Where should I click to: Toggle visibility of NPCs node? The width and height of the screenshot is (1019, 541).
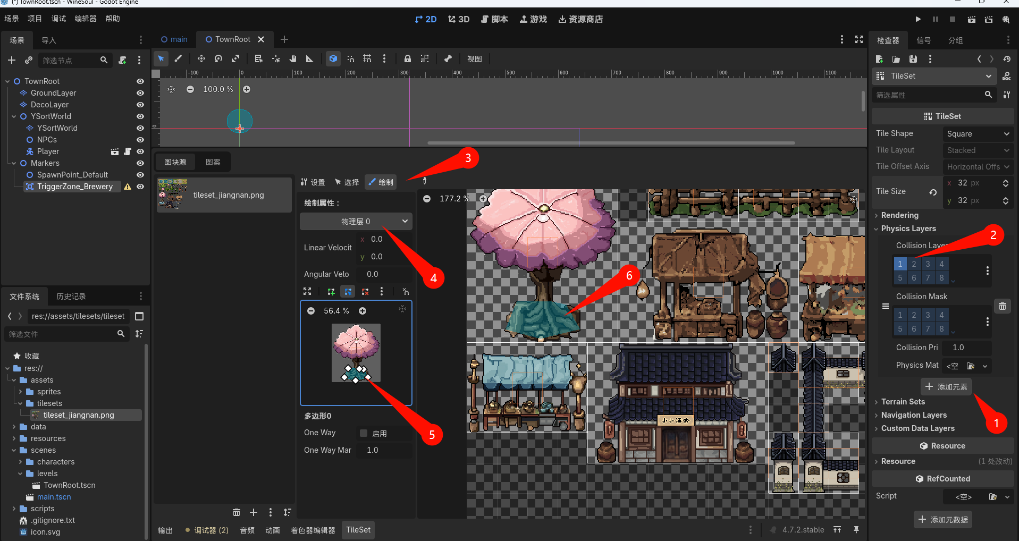[x=140, y=140]
